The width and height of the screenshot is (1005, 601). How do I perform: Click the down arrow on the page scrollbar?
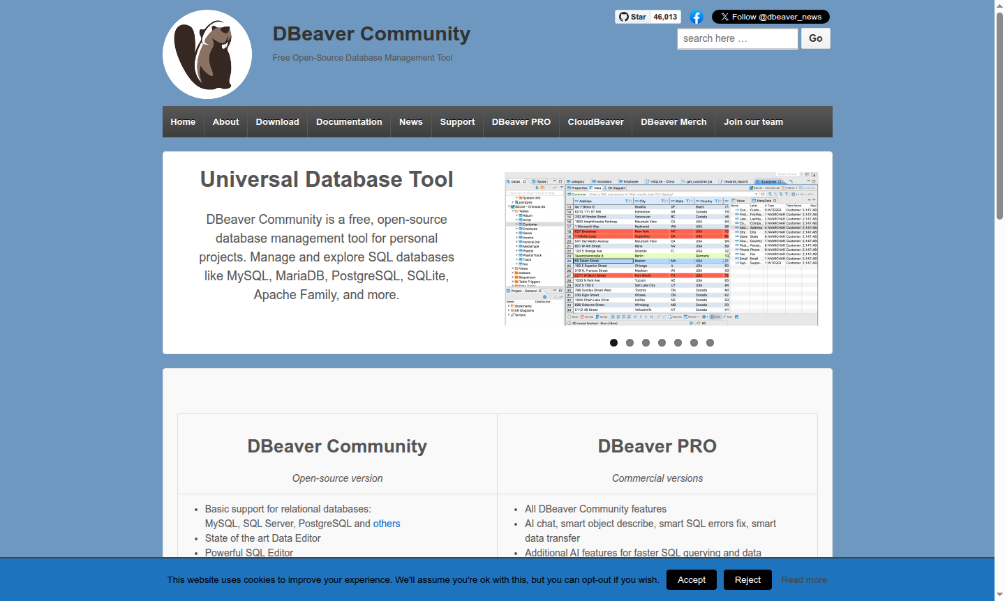999,594
